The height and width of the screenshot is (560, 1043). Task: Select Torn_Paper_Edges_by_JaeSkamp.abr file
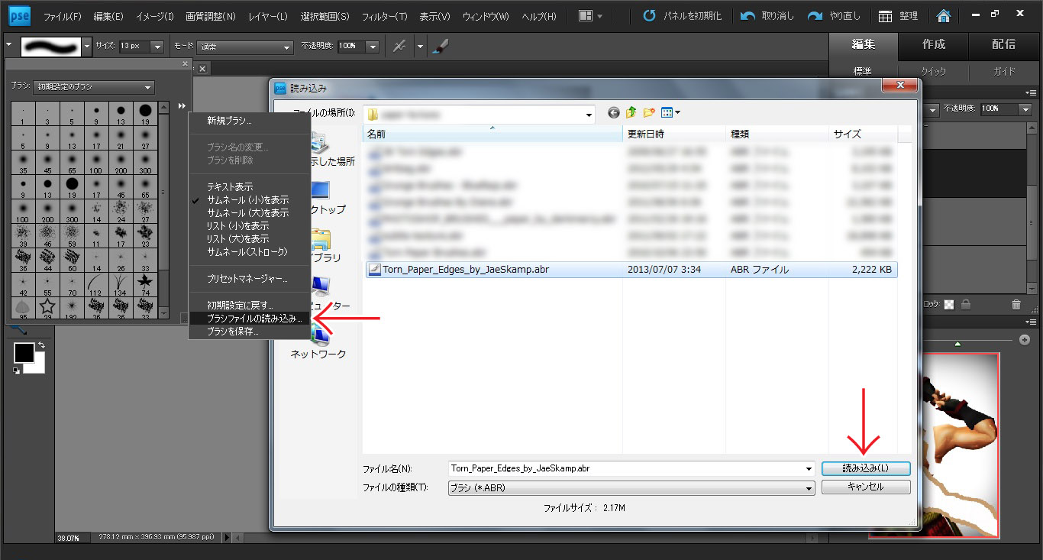(x=631, y=269)
